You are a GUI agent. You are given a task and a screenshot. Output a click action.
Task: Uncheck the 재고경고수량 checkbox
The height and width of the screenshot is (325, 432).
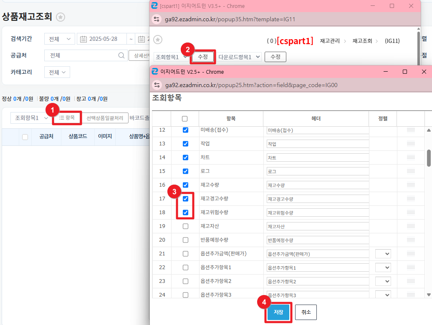point(185,199)
